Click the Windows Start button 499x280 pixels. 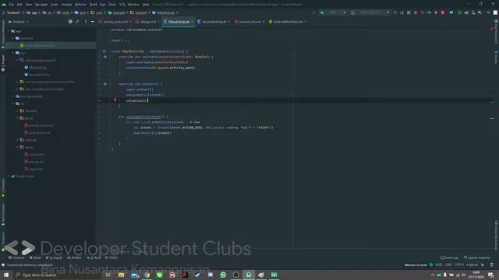pos(6,275)
